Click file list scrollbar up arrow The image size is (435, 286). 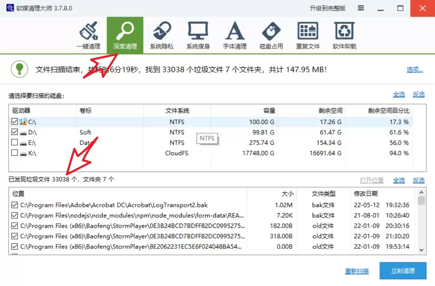coord(421,192)
